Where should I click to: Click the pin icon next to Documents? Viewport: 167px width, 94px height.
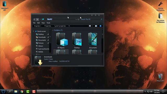(48, 40)
